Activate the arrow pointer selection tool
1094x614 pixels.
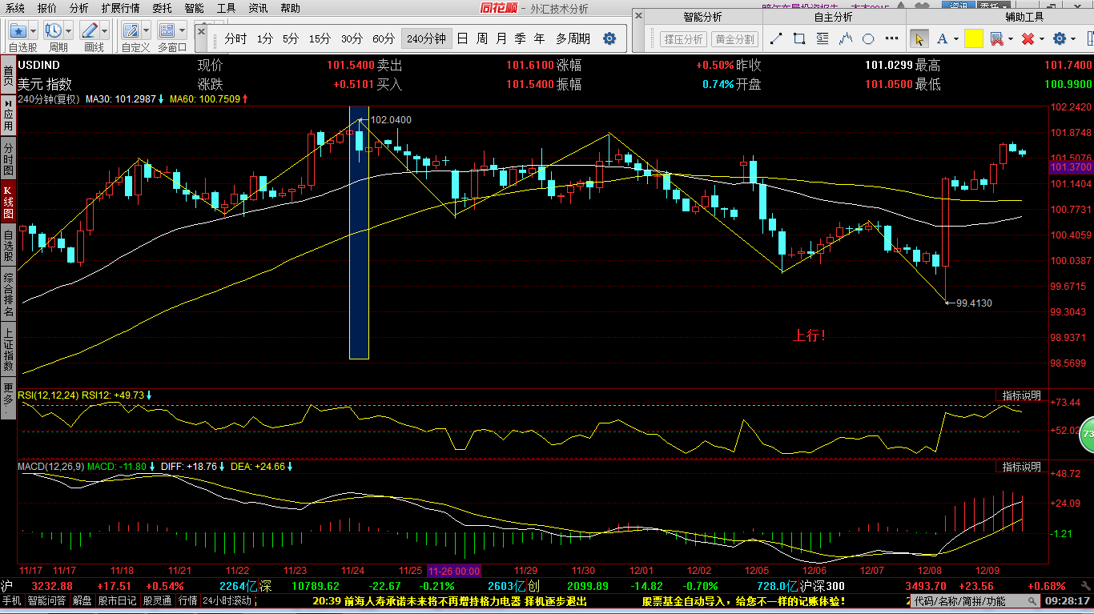[919, 38]
